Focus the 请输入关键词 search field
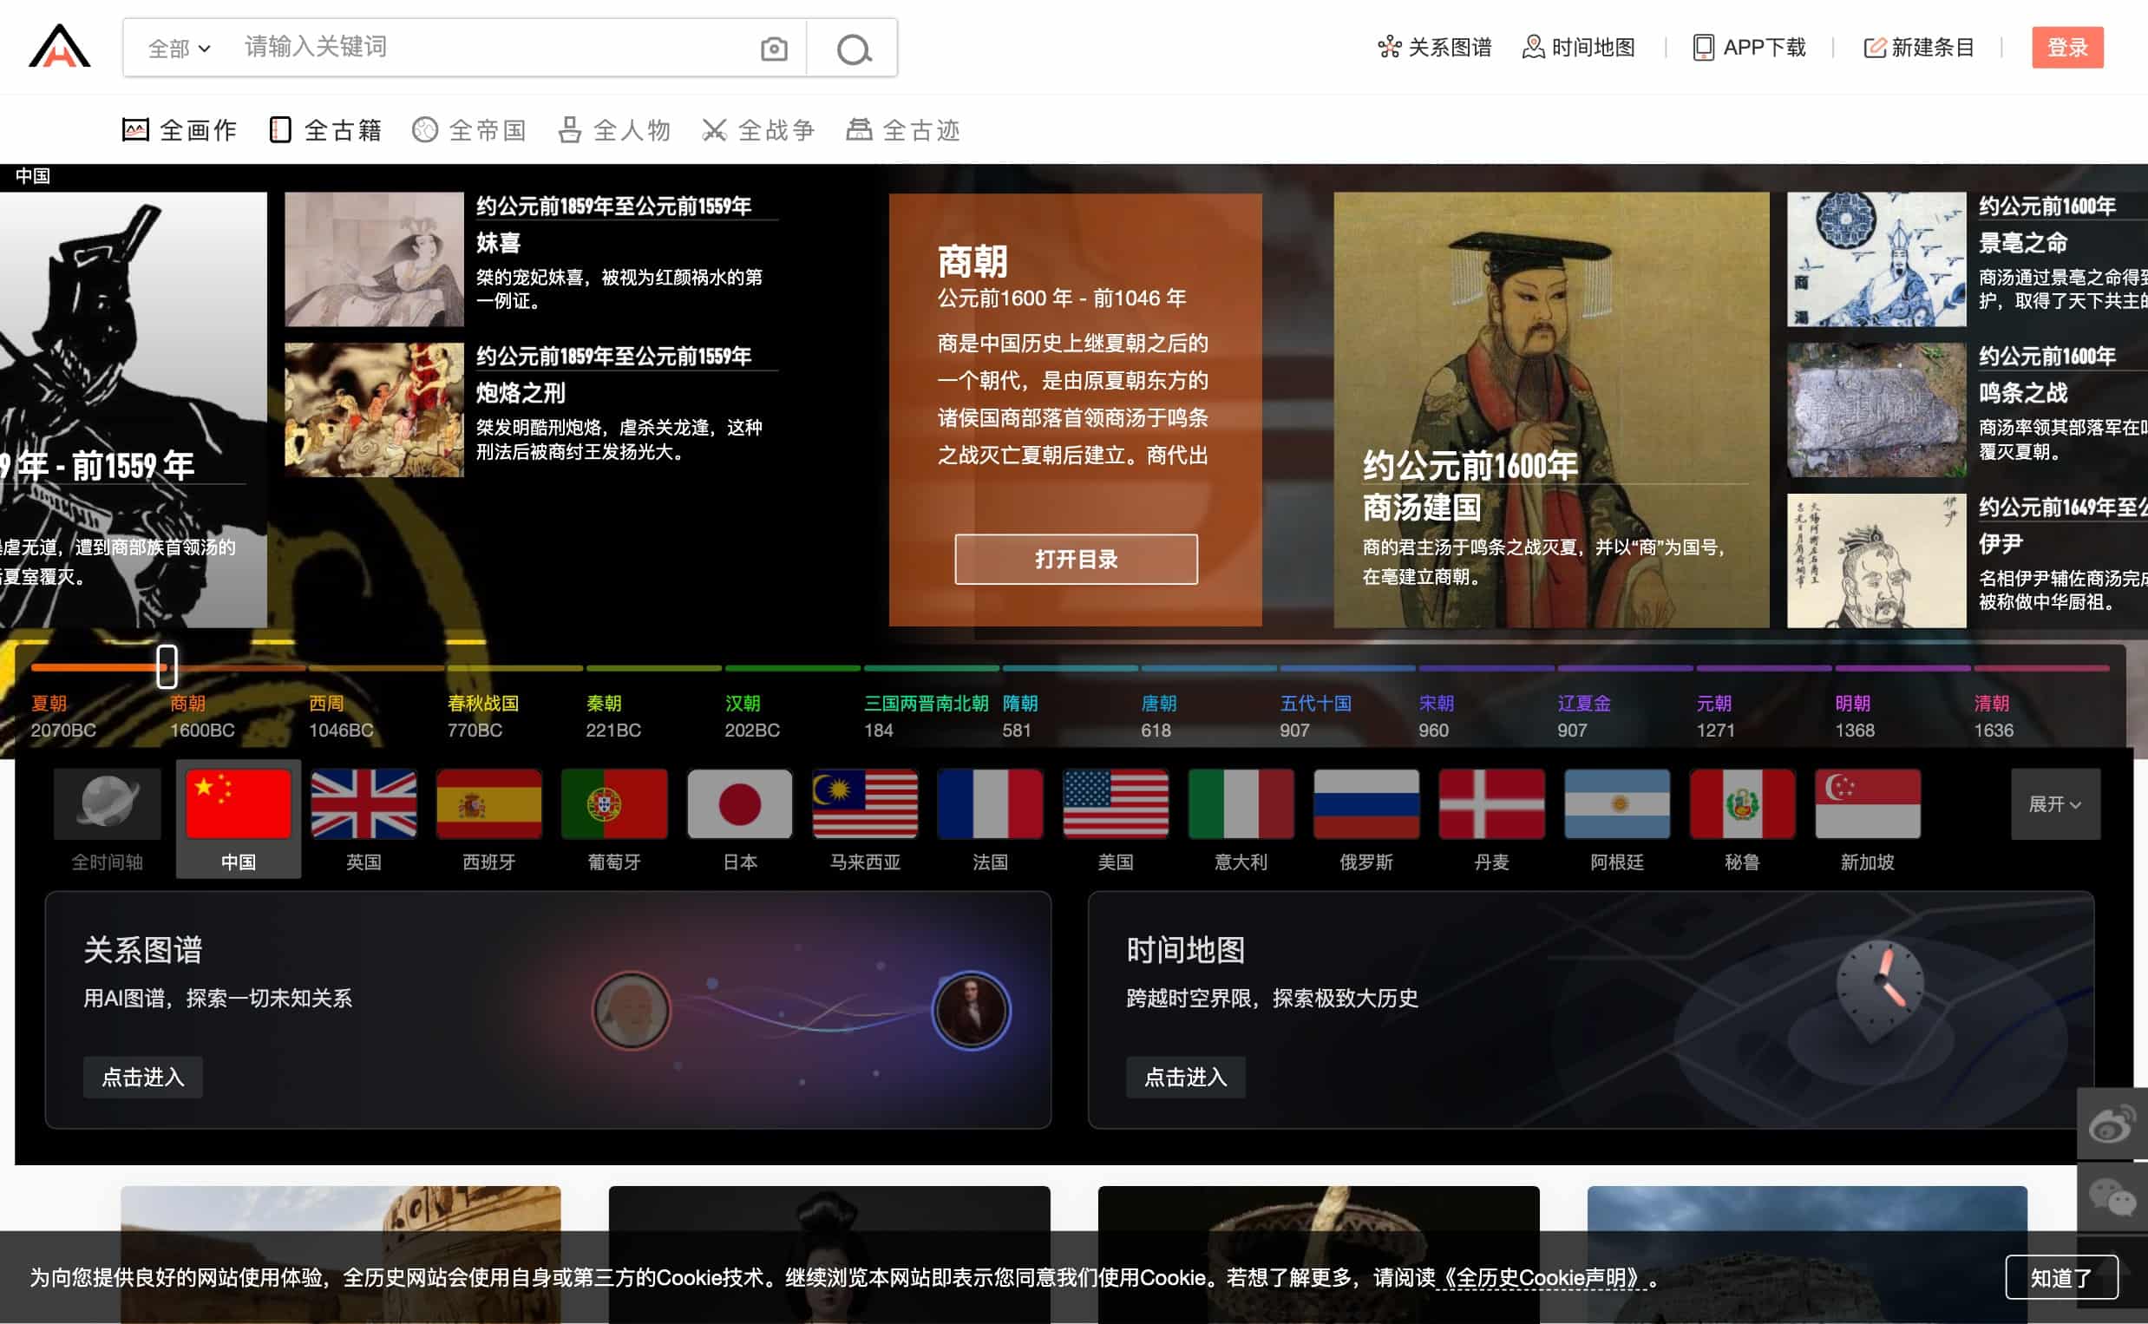The image size is (2148, 1324). coord(490,47)
